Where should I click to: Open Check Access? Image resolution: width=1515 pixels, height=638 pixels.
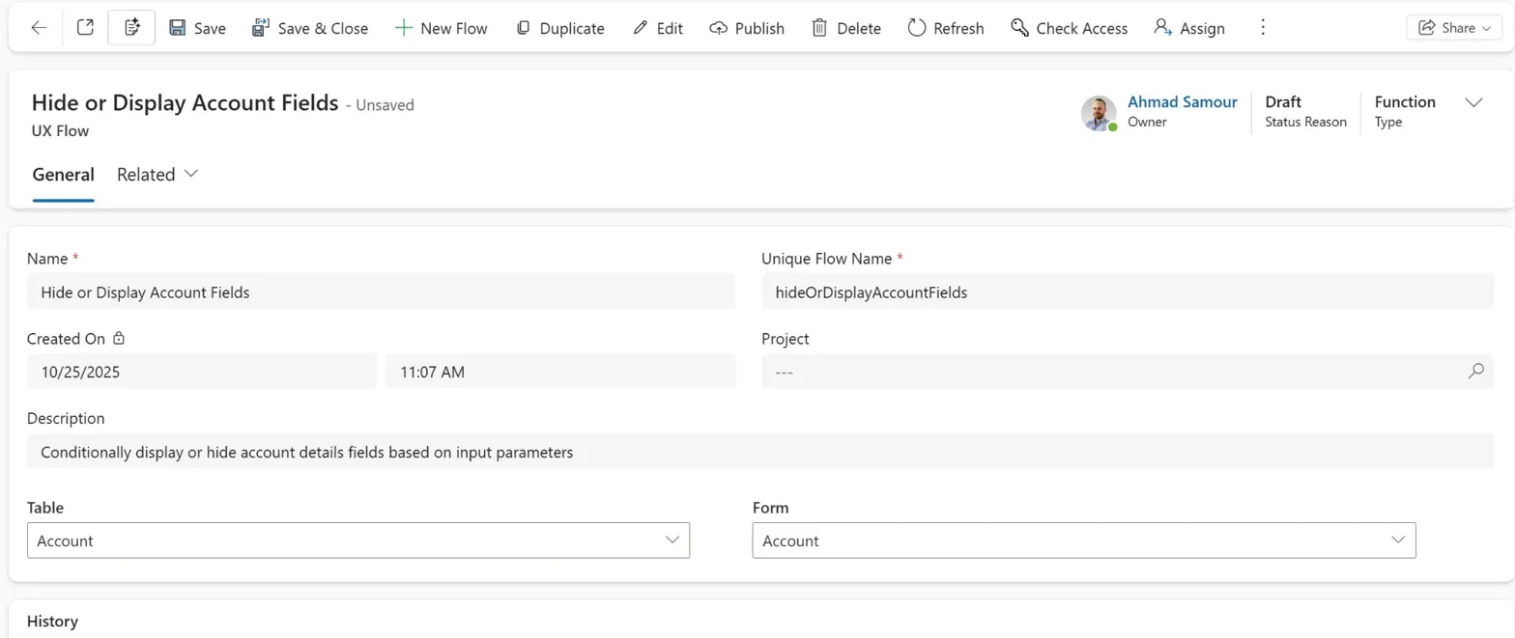pyautogui.click(x=1070, y=28)
